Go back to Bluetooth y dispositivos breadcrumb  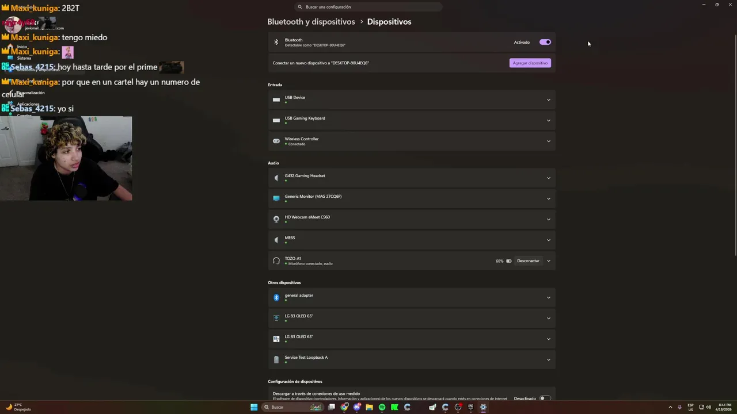311,22
